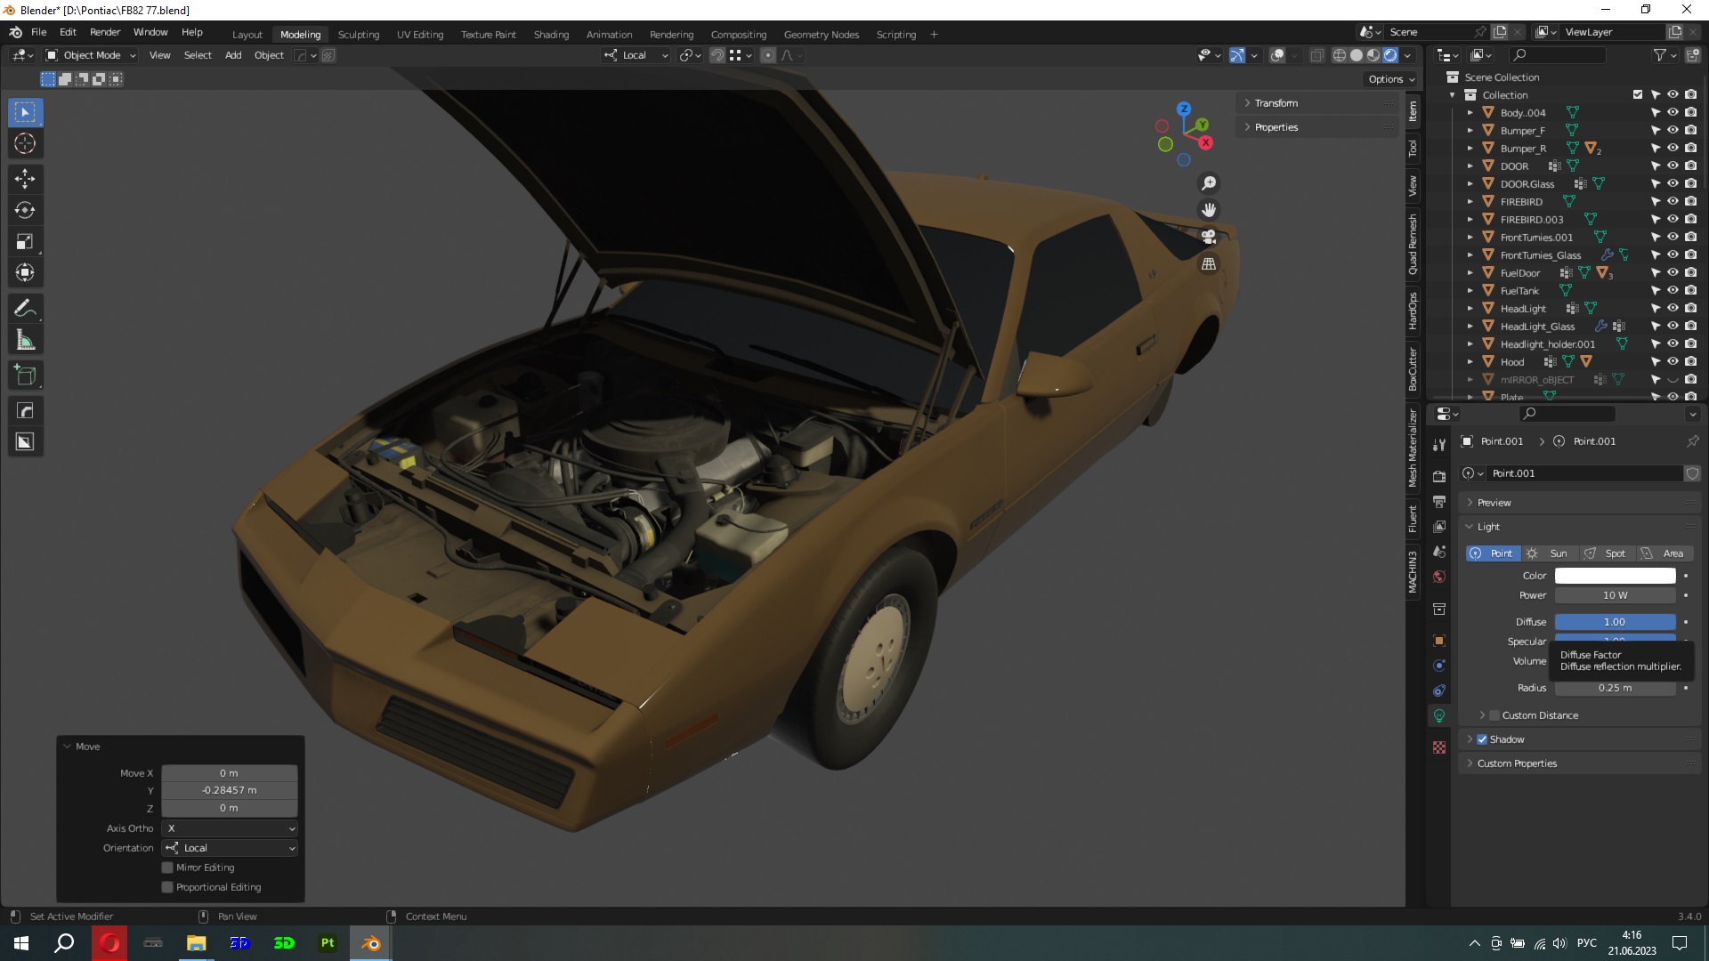Screen dimensions: 1709x961
Task: Select the Add Cube tool
Action: tap(25, 376)
